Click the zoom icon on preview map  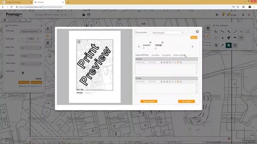click(x=79, y=42)
